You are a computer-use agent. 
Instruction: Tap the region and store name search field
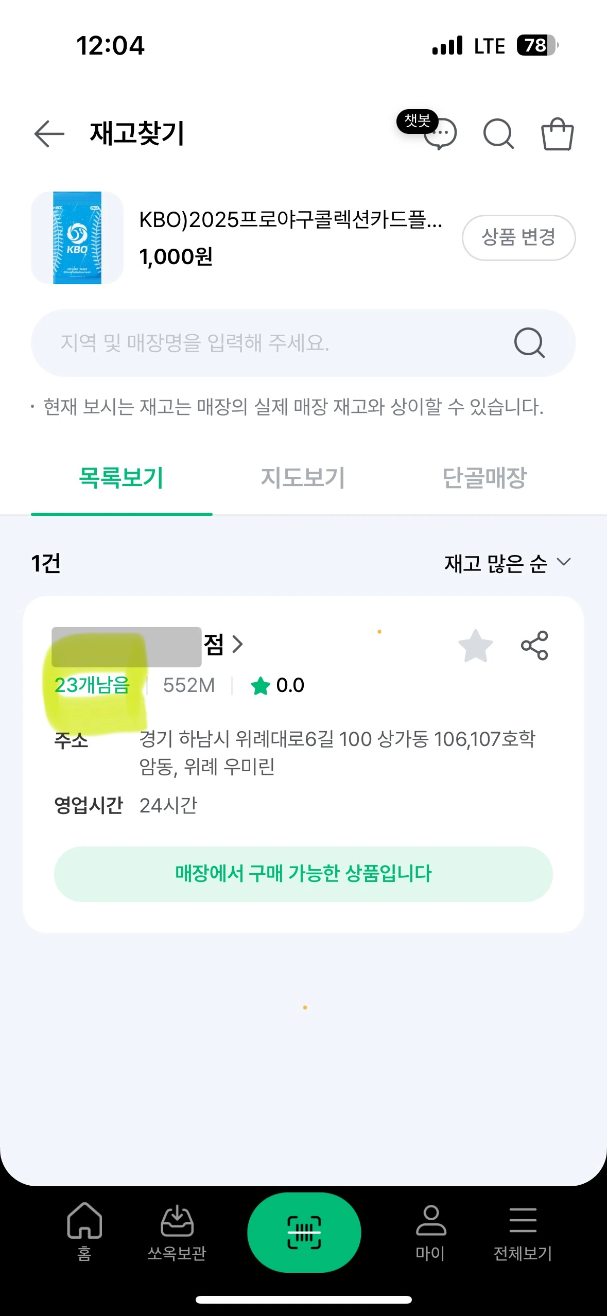coord(278,343)
